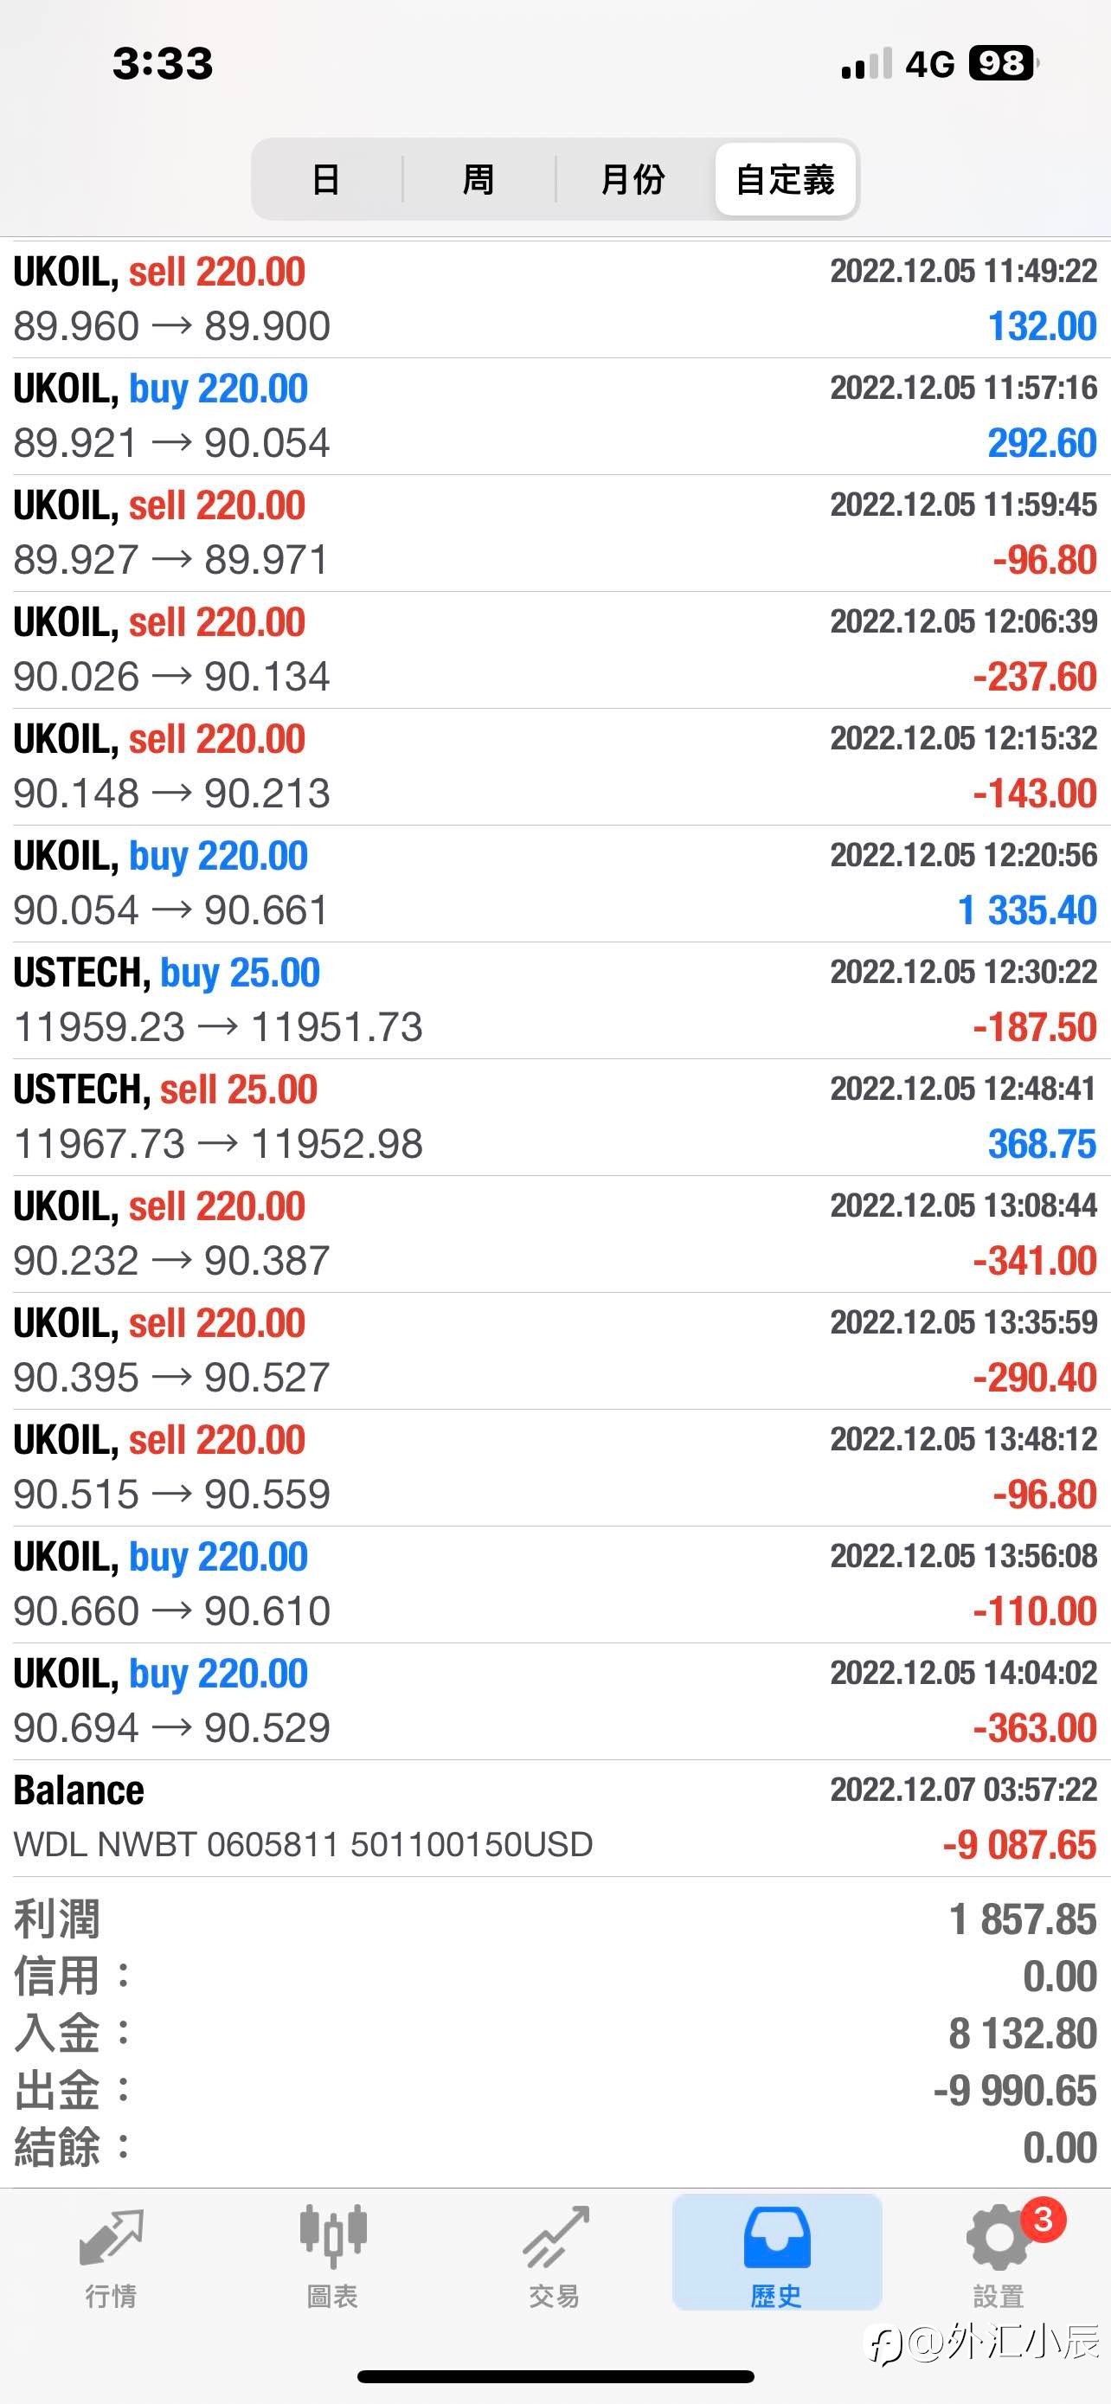This screenshot has height=2404, width=1111.
Task: Open USTECH buy 25.00 trade row
Action: [x=555, y=1000]
